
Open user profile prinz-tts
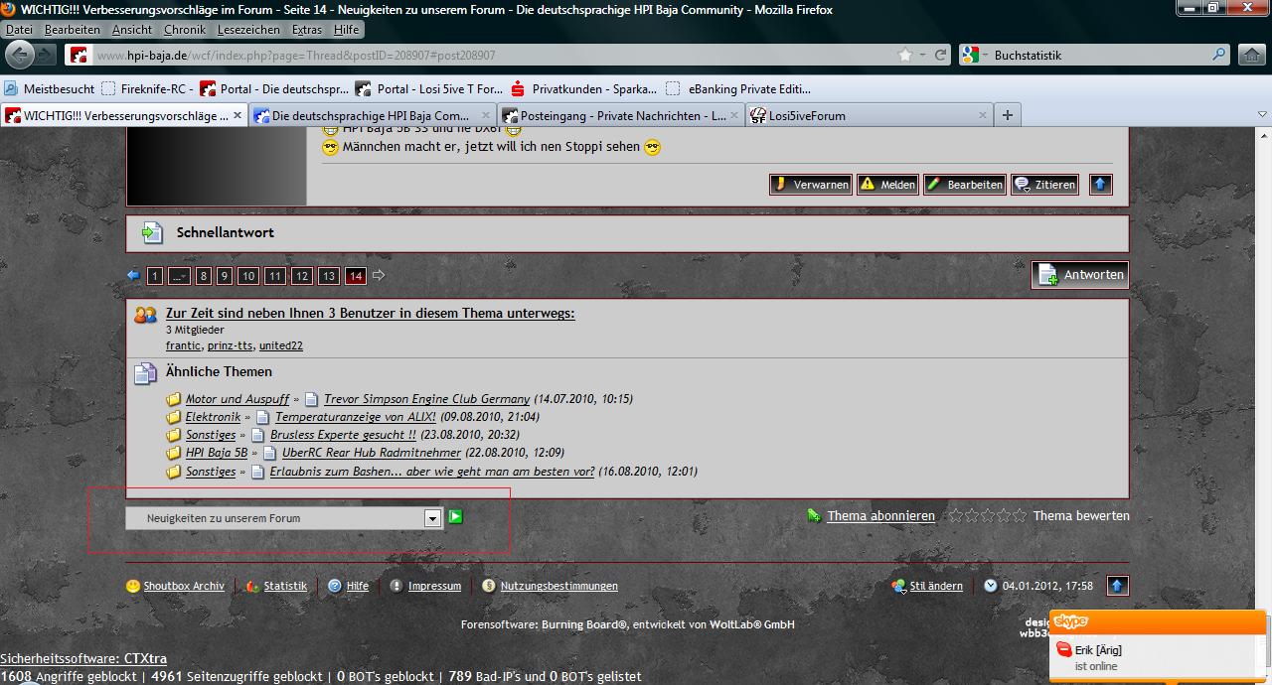[231, 345]
